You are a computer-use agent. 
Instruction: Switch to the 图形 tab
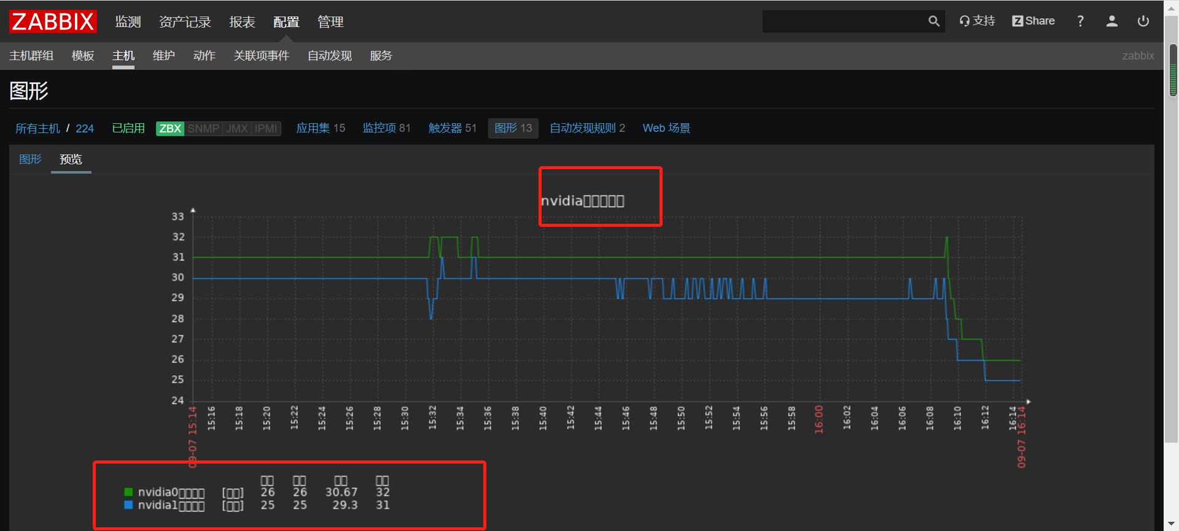[30, 159]
